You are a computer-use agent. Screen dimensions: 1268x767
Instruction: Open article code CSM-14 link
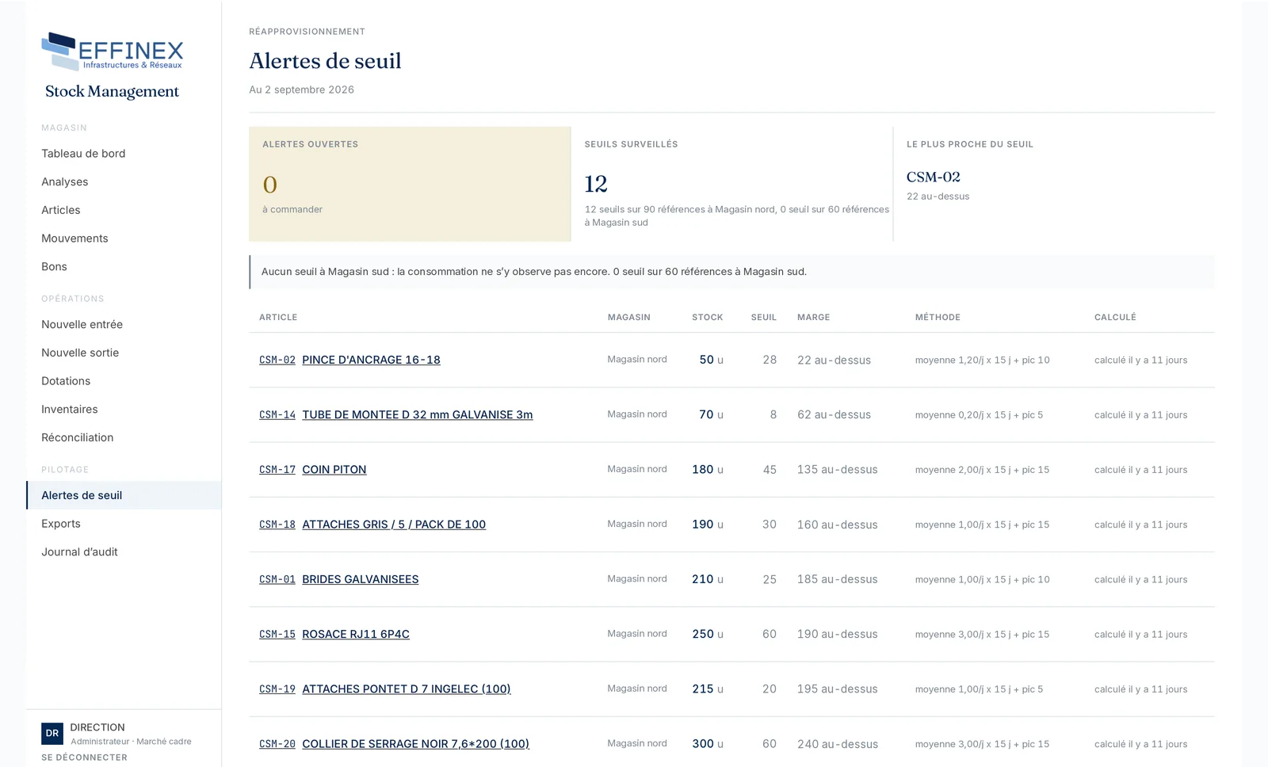(x=277, y=414)
